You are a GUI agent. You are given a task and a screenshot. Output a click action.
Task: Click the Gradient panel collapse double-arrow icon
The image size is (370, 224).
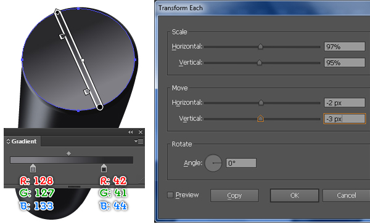tap(131, 132)
